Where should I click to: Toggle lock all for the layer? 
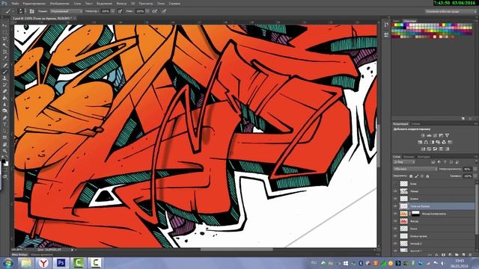click(x=427, y=176)
